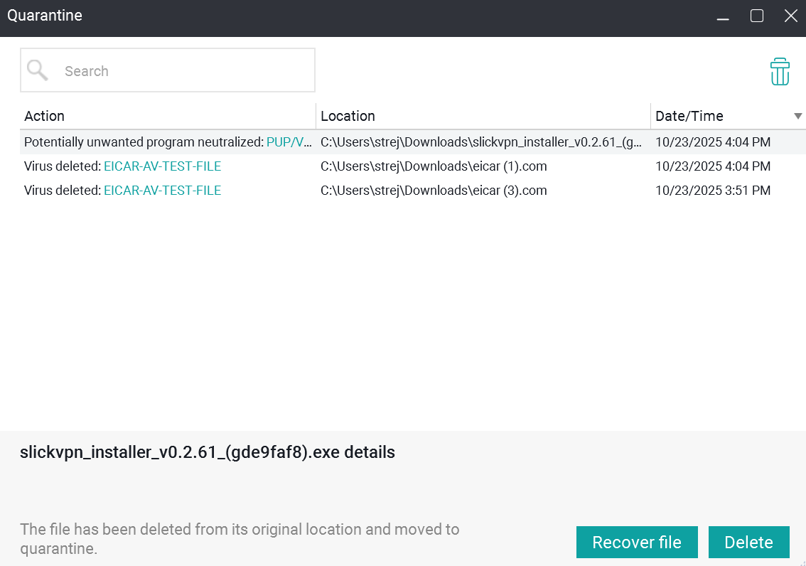Sort entries by the Location column header
Screen dimensions: 806x566
pos(348,116)
